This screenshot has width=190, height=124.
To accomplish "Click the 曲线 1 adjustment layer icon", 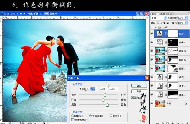I will [x=159, y=43].
